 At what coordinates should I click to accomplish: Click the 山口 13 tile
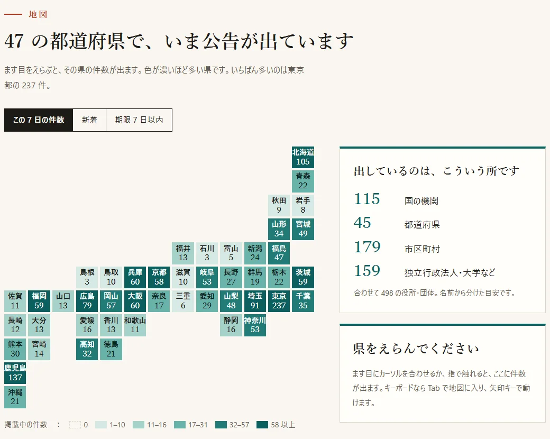click(x=63, y=301)
